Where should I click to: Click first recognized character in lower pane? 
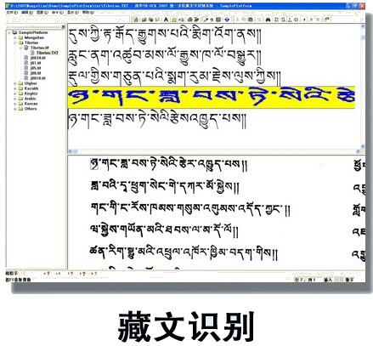[94, 164]
